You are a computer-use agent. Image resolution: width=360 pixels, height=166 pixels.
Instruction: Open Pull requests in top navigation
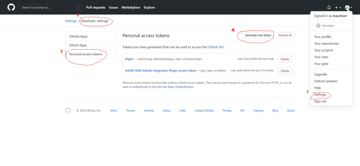[96, 7]
